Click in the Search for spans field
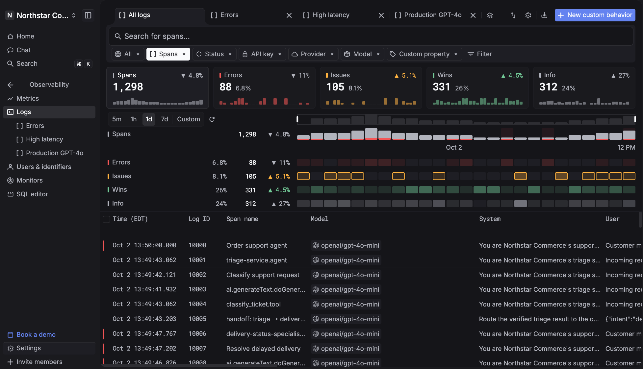This screenshot has width=643, height=369. [x=371, y=36]
